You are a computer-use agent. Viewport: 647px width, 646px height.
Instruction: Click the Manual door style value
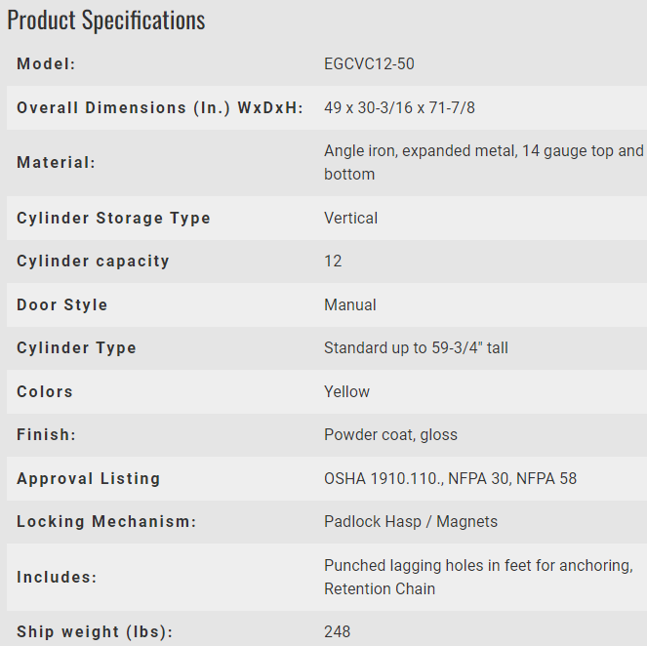[x=349, y=304]
